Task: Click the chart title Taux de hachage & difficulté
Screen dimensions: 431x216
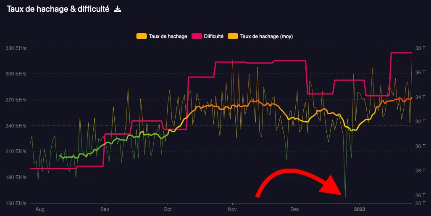Action: click(58, 9)
